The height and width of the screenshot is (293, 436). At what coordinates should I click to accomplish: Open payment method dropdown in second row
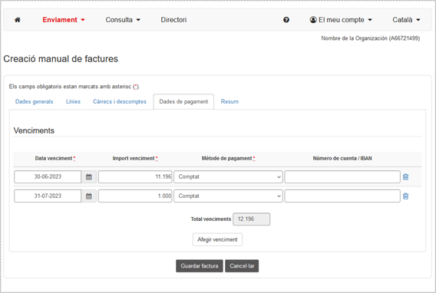(228, 196)
